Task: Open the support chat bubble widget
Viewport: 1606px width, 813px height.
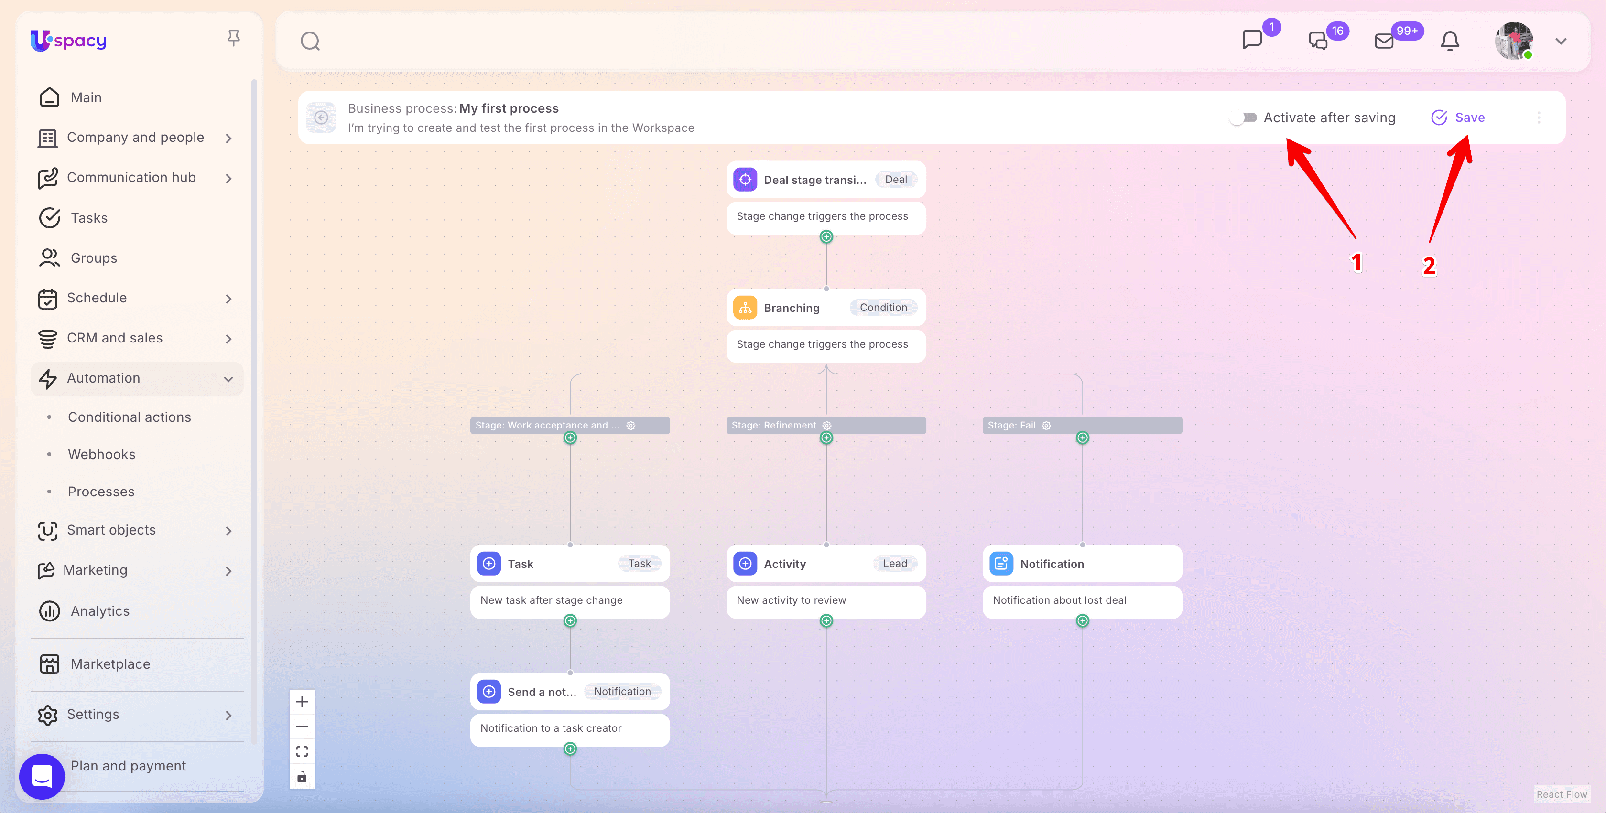Action: pyautogui.click(x=42, y=776)
